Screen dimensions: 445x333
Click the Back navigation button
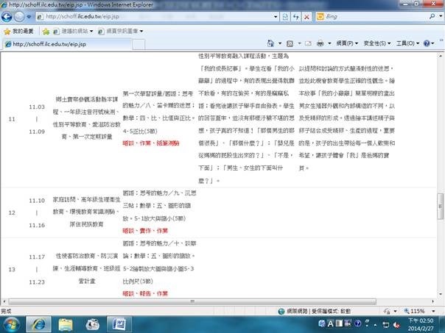10,15
